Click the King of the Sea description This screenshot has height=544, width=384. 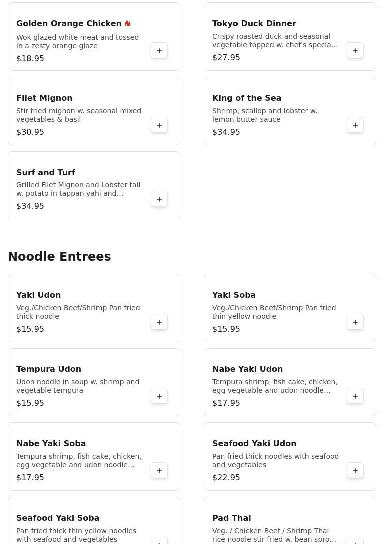pos(264,115)
